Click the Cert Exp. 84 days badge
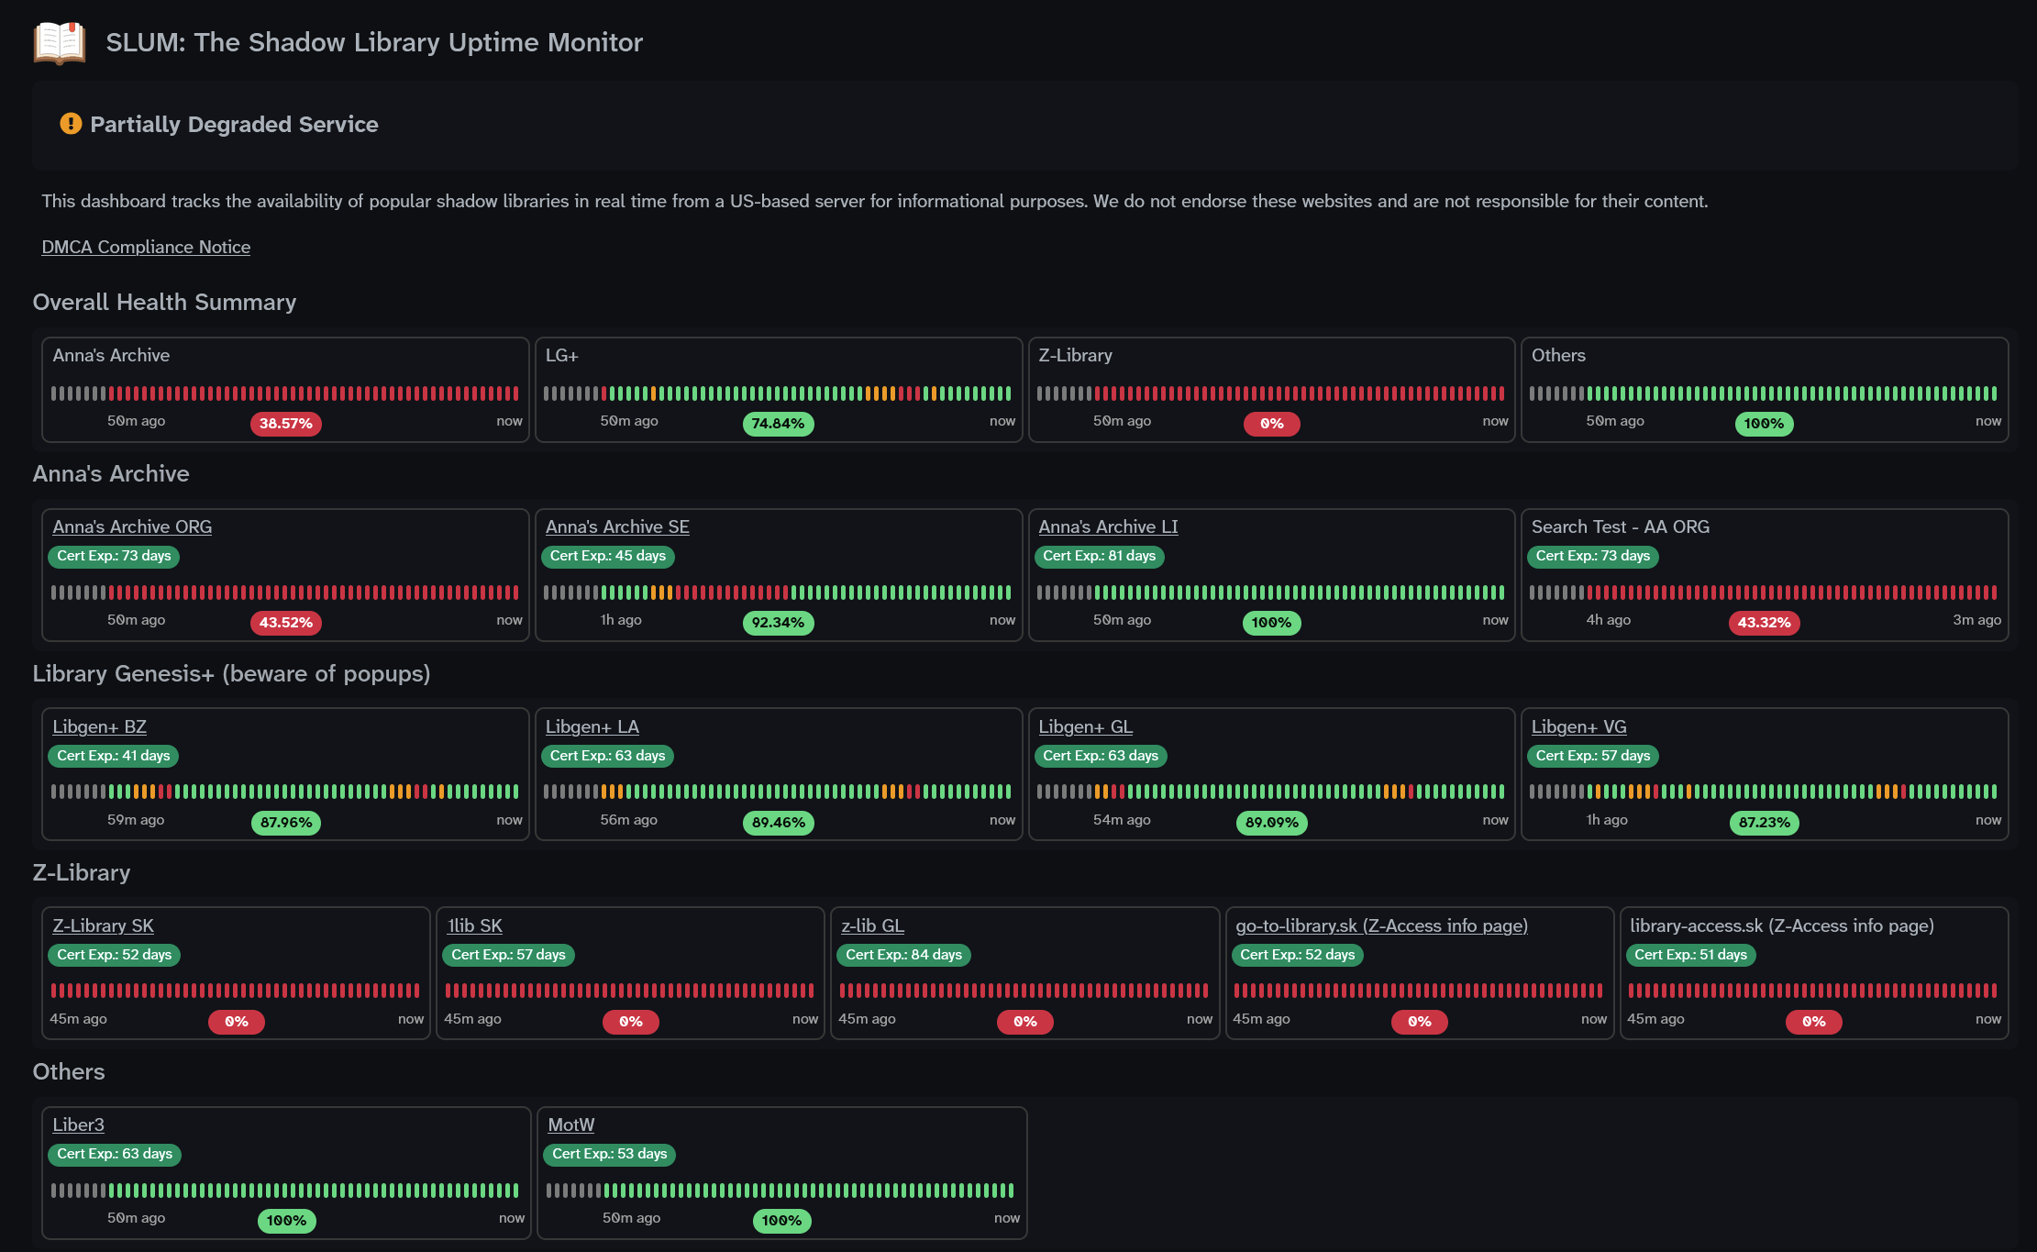This screenshot has width=2037, height=1252. (903, 955)
